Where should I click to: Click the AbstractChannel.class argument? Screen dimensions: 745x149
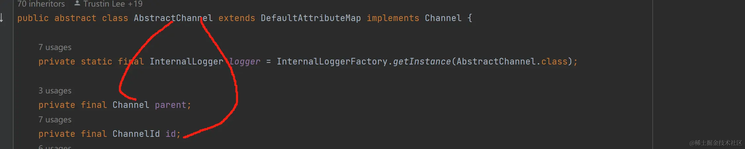click(x=512, y=62)
